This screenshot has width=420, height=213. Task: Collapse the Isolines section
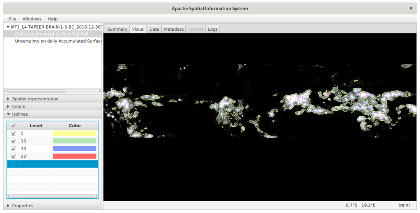click(8, 114)
